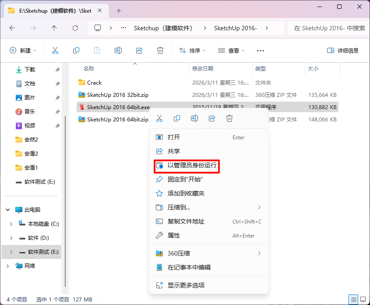Go up one folder level
Viewport: 370px width, 305px height.
pyautogui.click(x=54, y=28)
